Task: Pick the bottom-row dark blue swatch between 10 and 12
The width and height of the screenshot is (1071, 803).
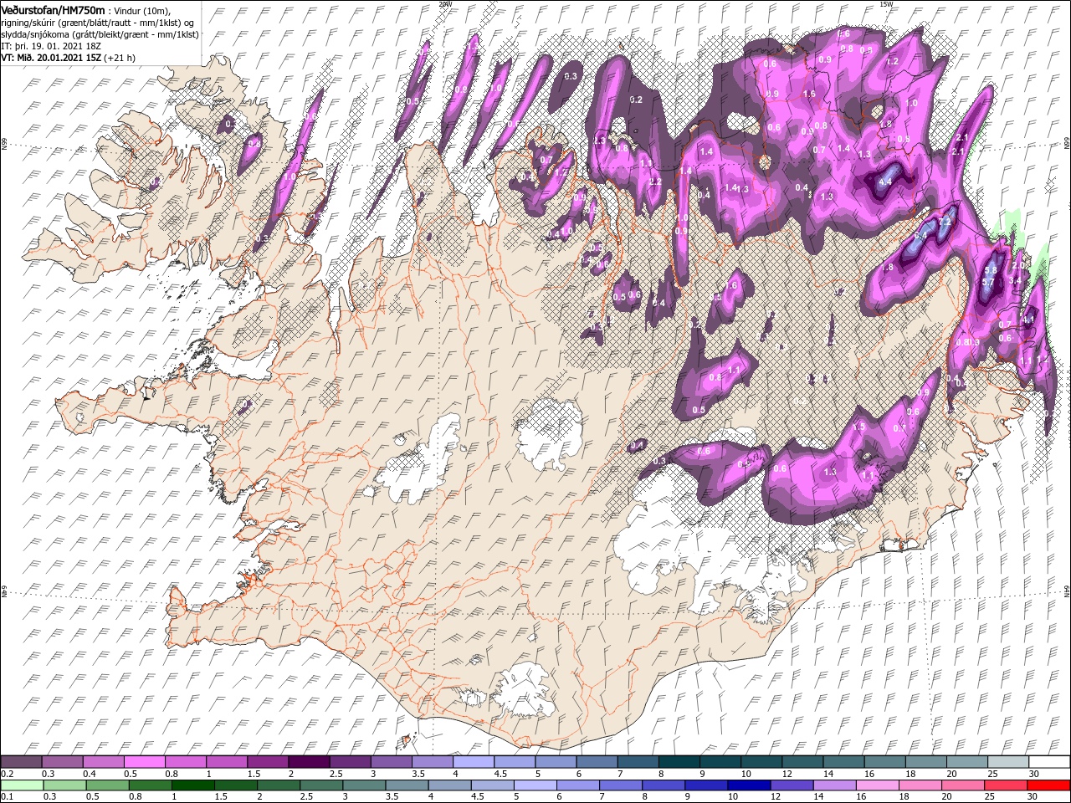Action: pos(751,785)
